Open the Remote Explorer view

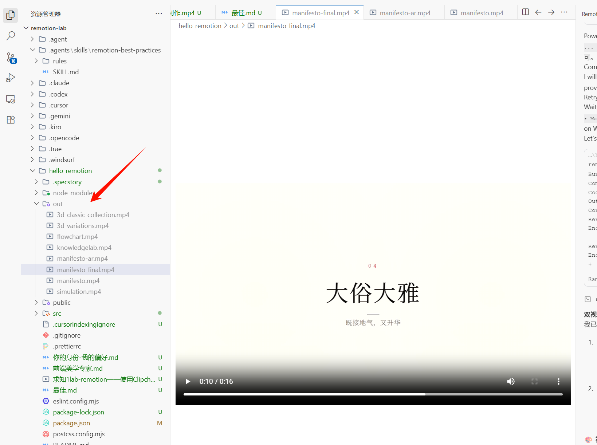tap(11, 99)
